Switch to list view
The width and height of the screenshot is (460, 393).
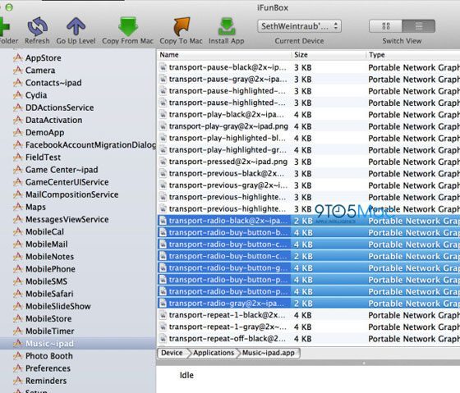pyautogui.click(x=419, y=26)
